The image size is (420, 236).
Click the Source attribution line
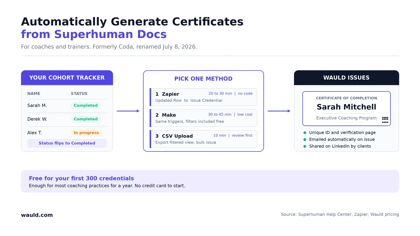tap(340, 214)
